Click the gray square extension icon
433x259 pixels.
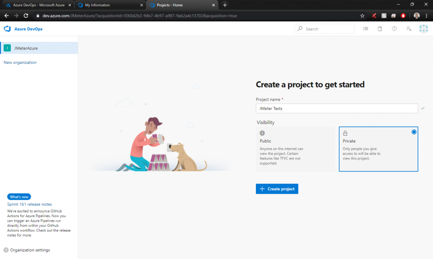point(384,16)
